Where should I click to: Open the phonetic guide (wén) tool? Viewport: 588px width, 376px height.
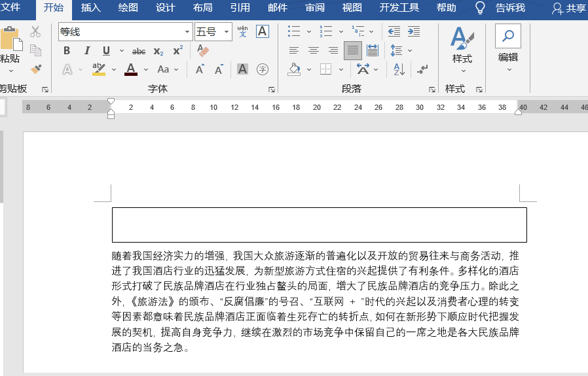tap(242, 31)
